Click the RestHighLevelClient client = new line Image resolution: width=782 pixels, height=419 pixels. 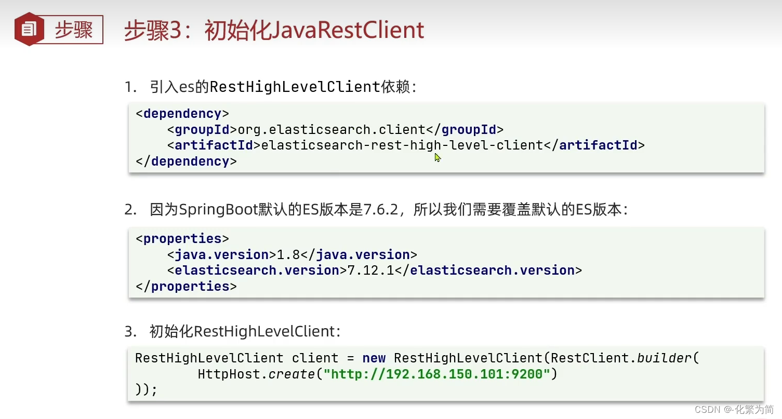click(418, 358)
